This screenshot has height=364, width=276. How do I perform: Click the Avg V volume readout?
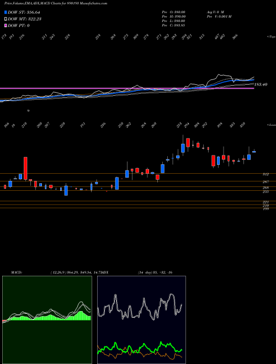pyautogui.click(x=215, y=12)
